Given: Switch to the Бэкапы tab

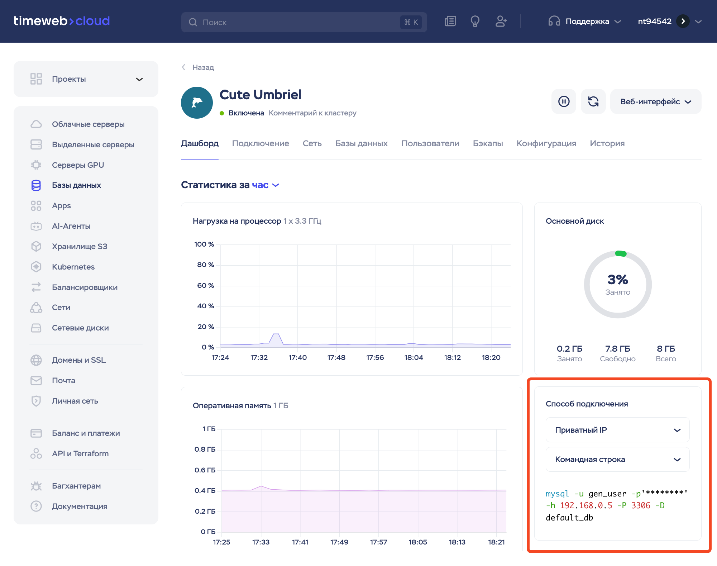Looking at the screenshot, I should (488, 143).
